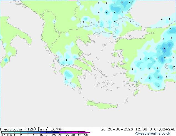Click the 5–10 mm legend swatch
Image resolution: width=176 pixels, height=136 pixels.
pyautogui.click(x=30, y=132)
